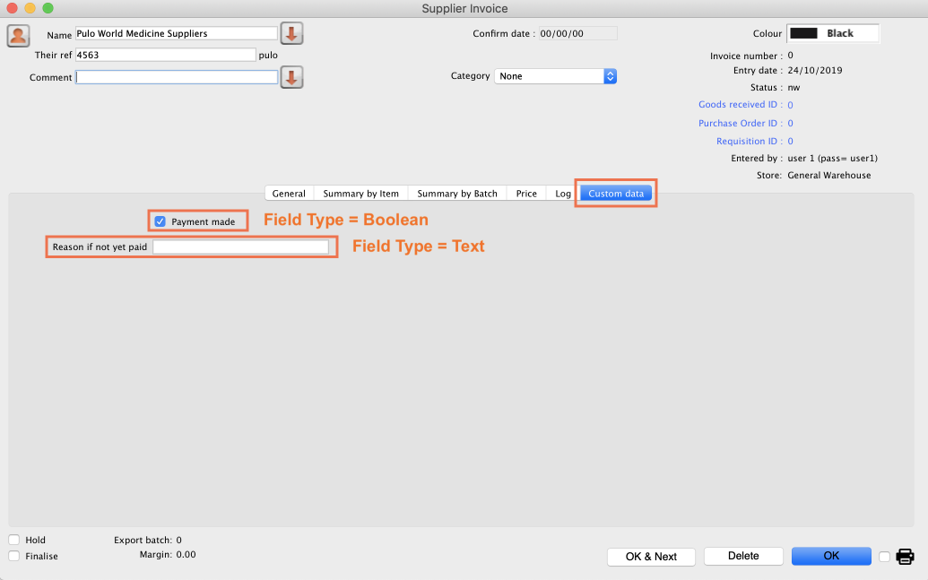
Task: Open the Summary by Batch tab
Action: (457, 194)
